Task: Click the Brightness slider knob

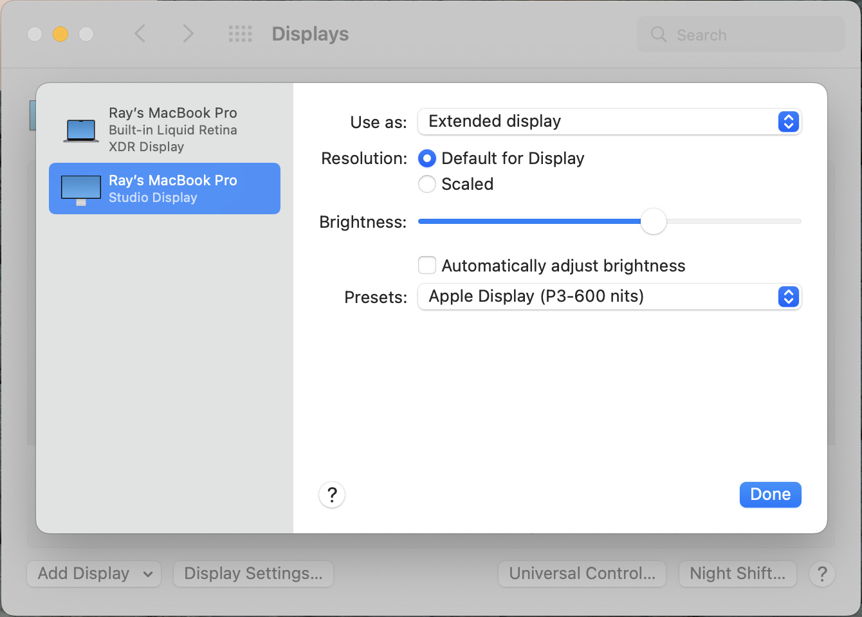Action: pyautogui.click(x=654, y=221)
